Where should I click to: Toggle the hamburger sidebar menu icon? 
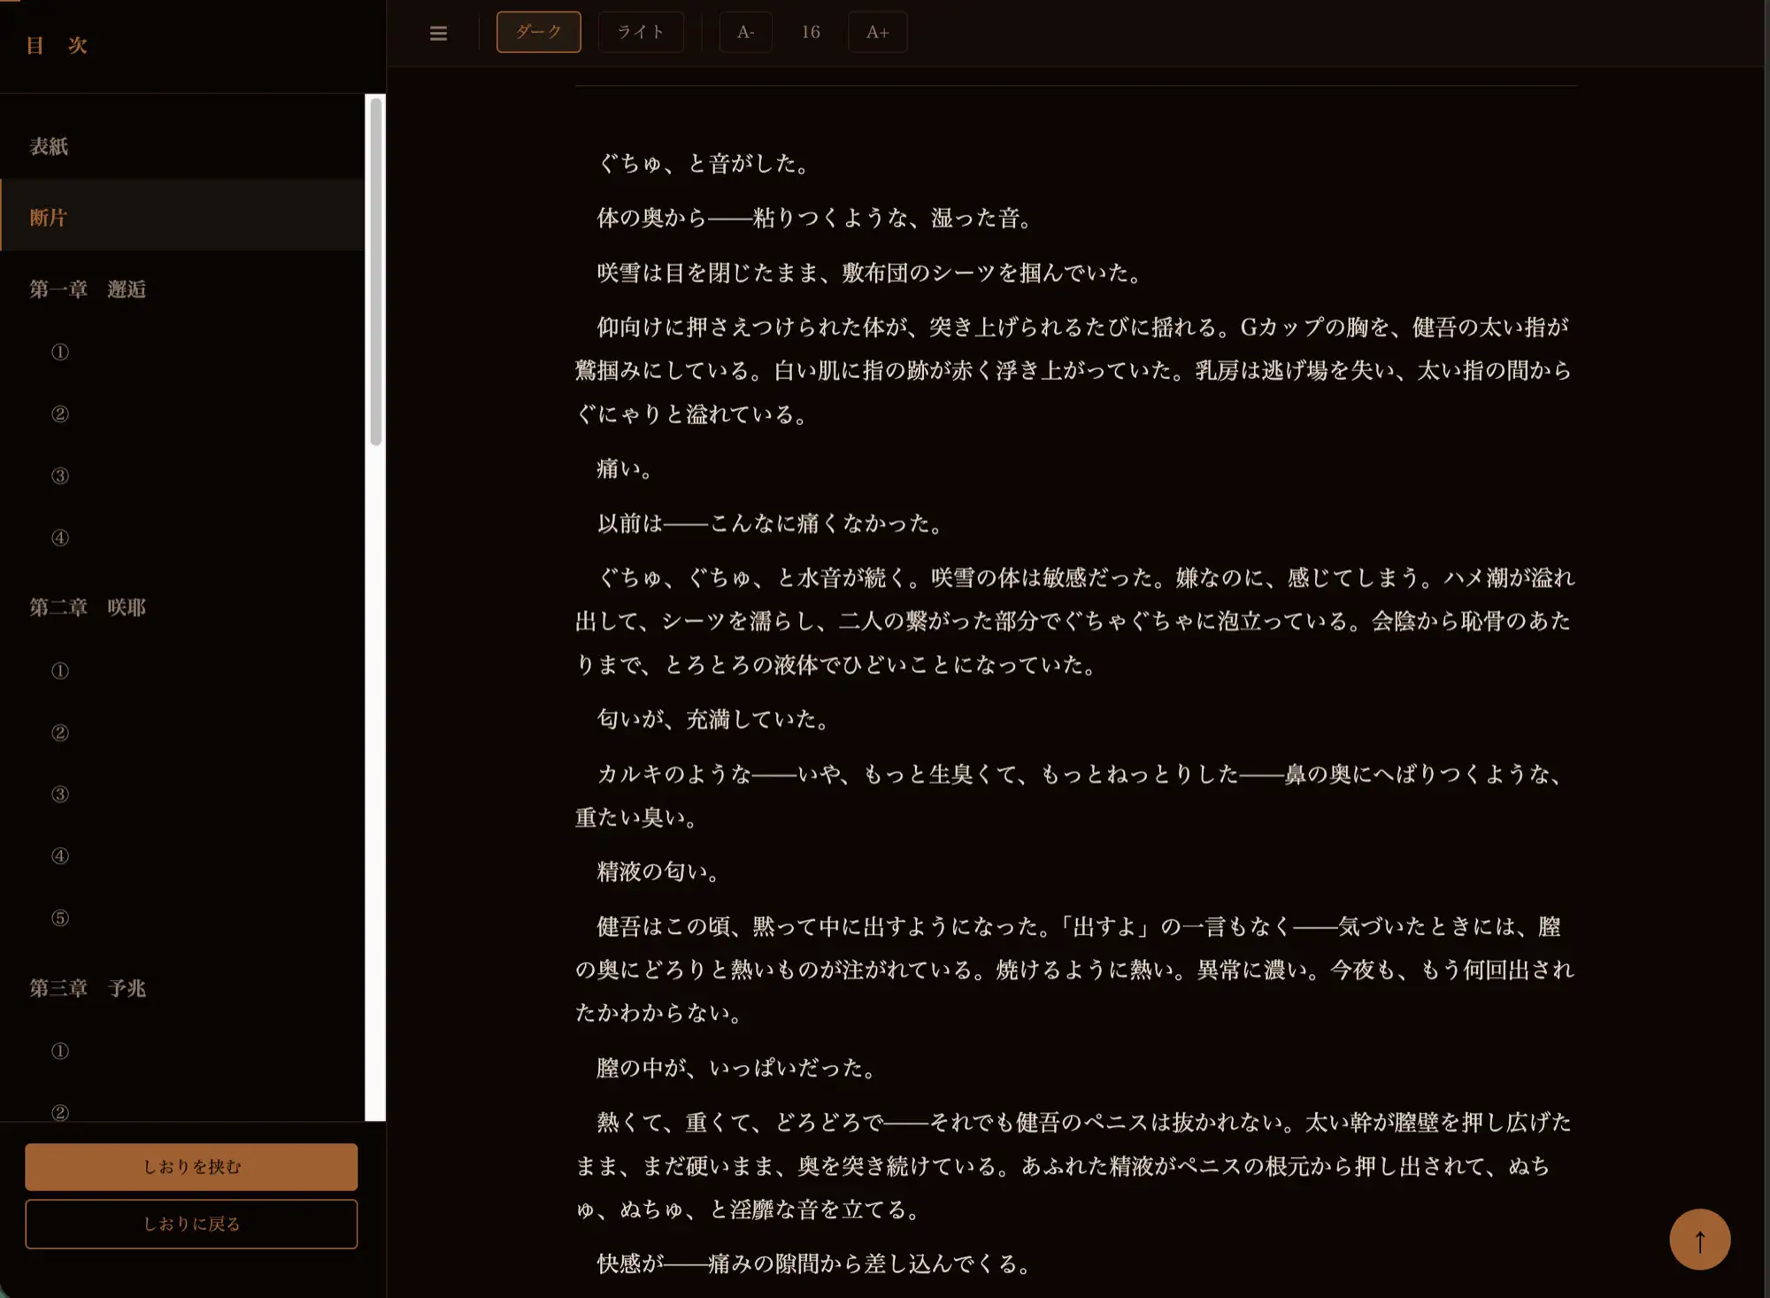point(438,33)
